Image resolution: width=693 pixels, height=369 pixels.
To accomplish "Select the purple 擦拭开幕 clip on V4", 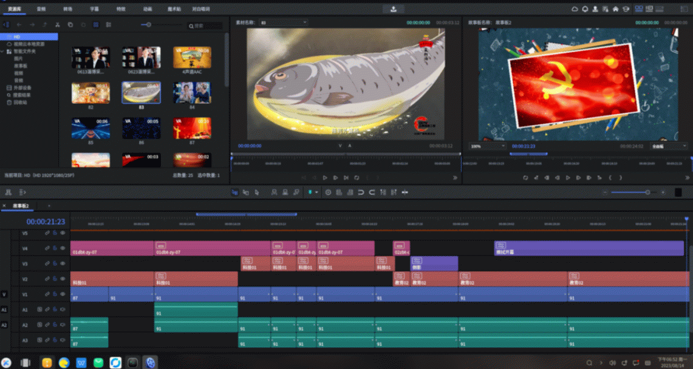I will (x=589, y=248).
